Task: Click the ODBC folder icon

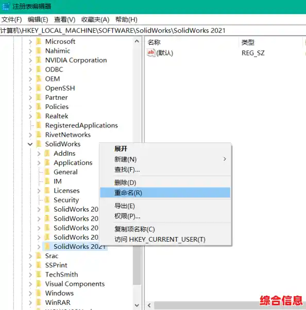Action: pyautogui.click(x=39, y=69)
